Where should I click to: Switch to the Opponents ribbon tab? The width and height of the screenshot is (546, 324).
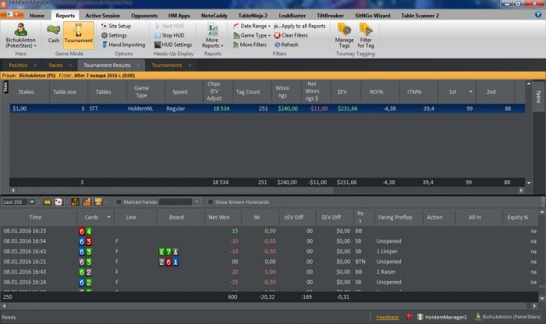coord(143,15)
